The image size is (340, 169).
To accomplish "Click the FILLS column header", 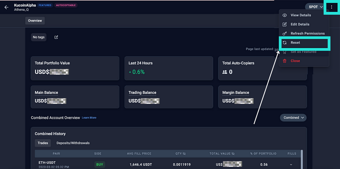I will pos(292,153).
